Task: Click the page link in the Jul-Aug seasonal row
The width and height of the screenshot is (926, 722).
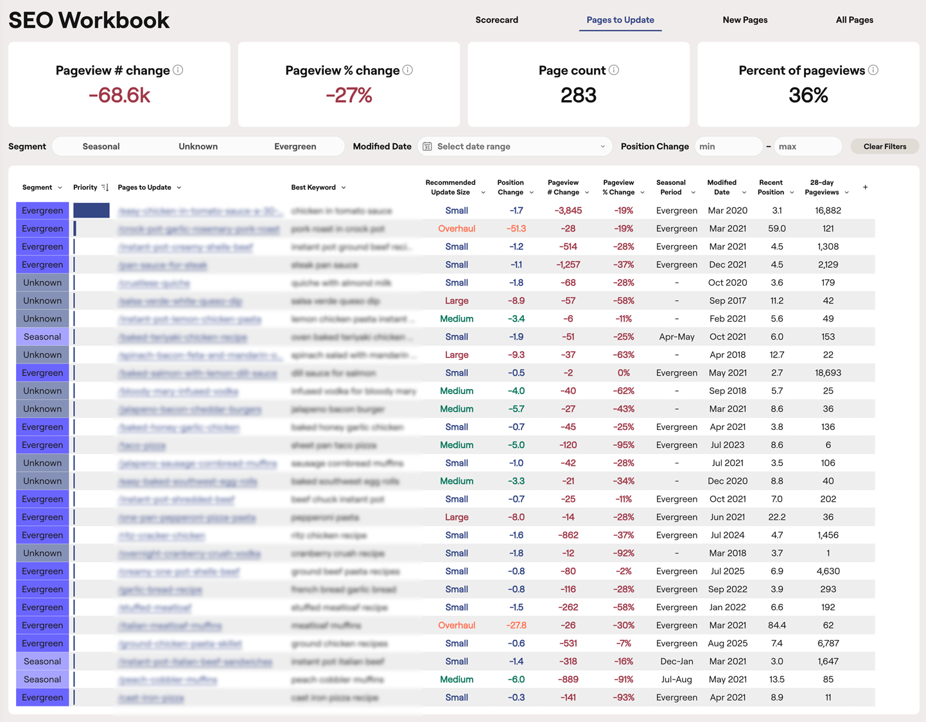Action: (168, 679)
